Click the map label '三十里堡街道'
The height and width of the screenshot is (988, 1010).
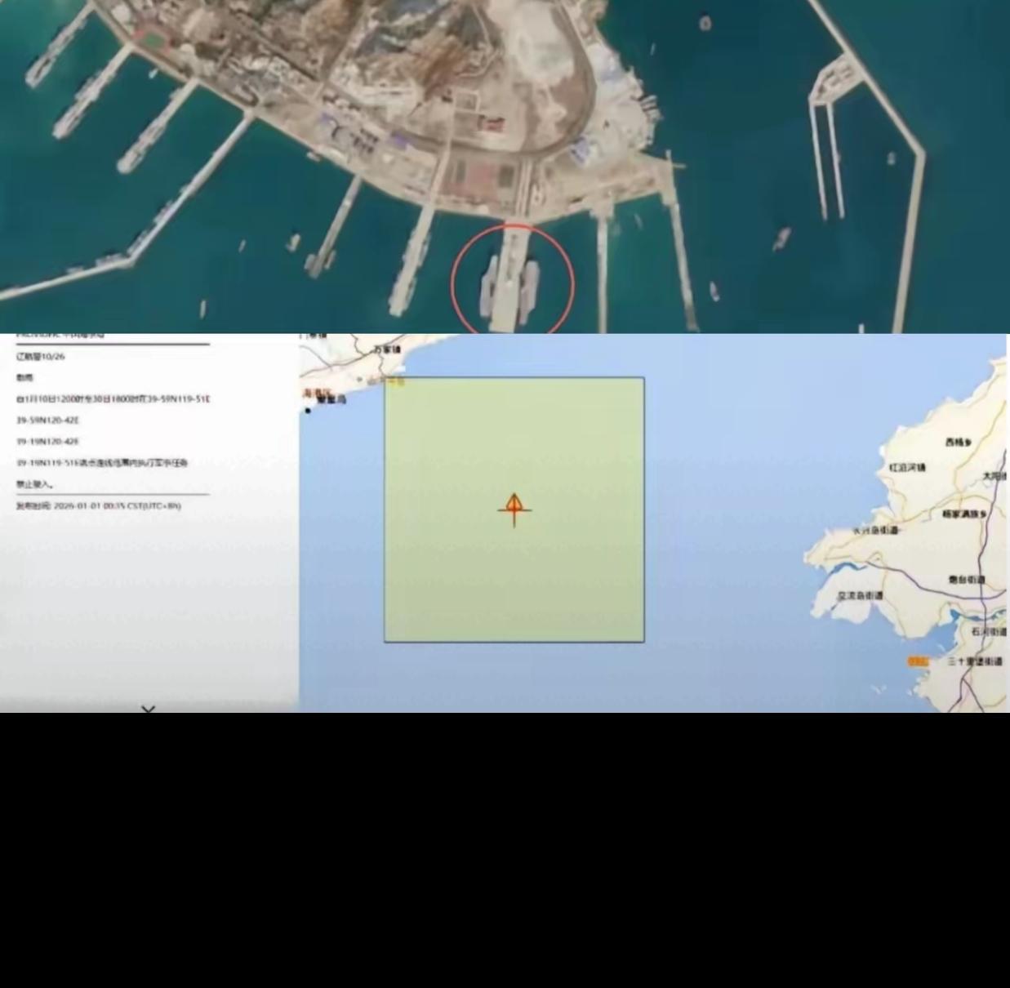pos(975,661)
